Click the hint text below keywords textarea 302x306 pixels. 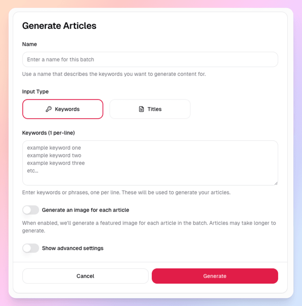(x=126, y=193)
